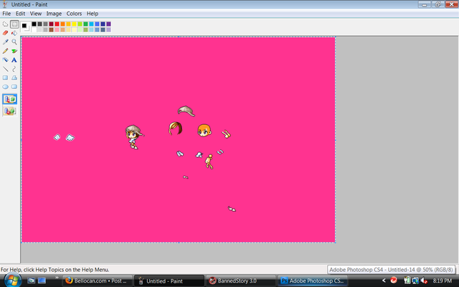The image size is (459, 287).
Task: Pick the lime green palette swatch
Action: [x=80, y=24]
